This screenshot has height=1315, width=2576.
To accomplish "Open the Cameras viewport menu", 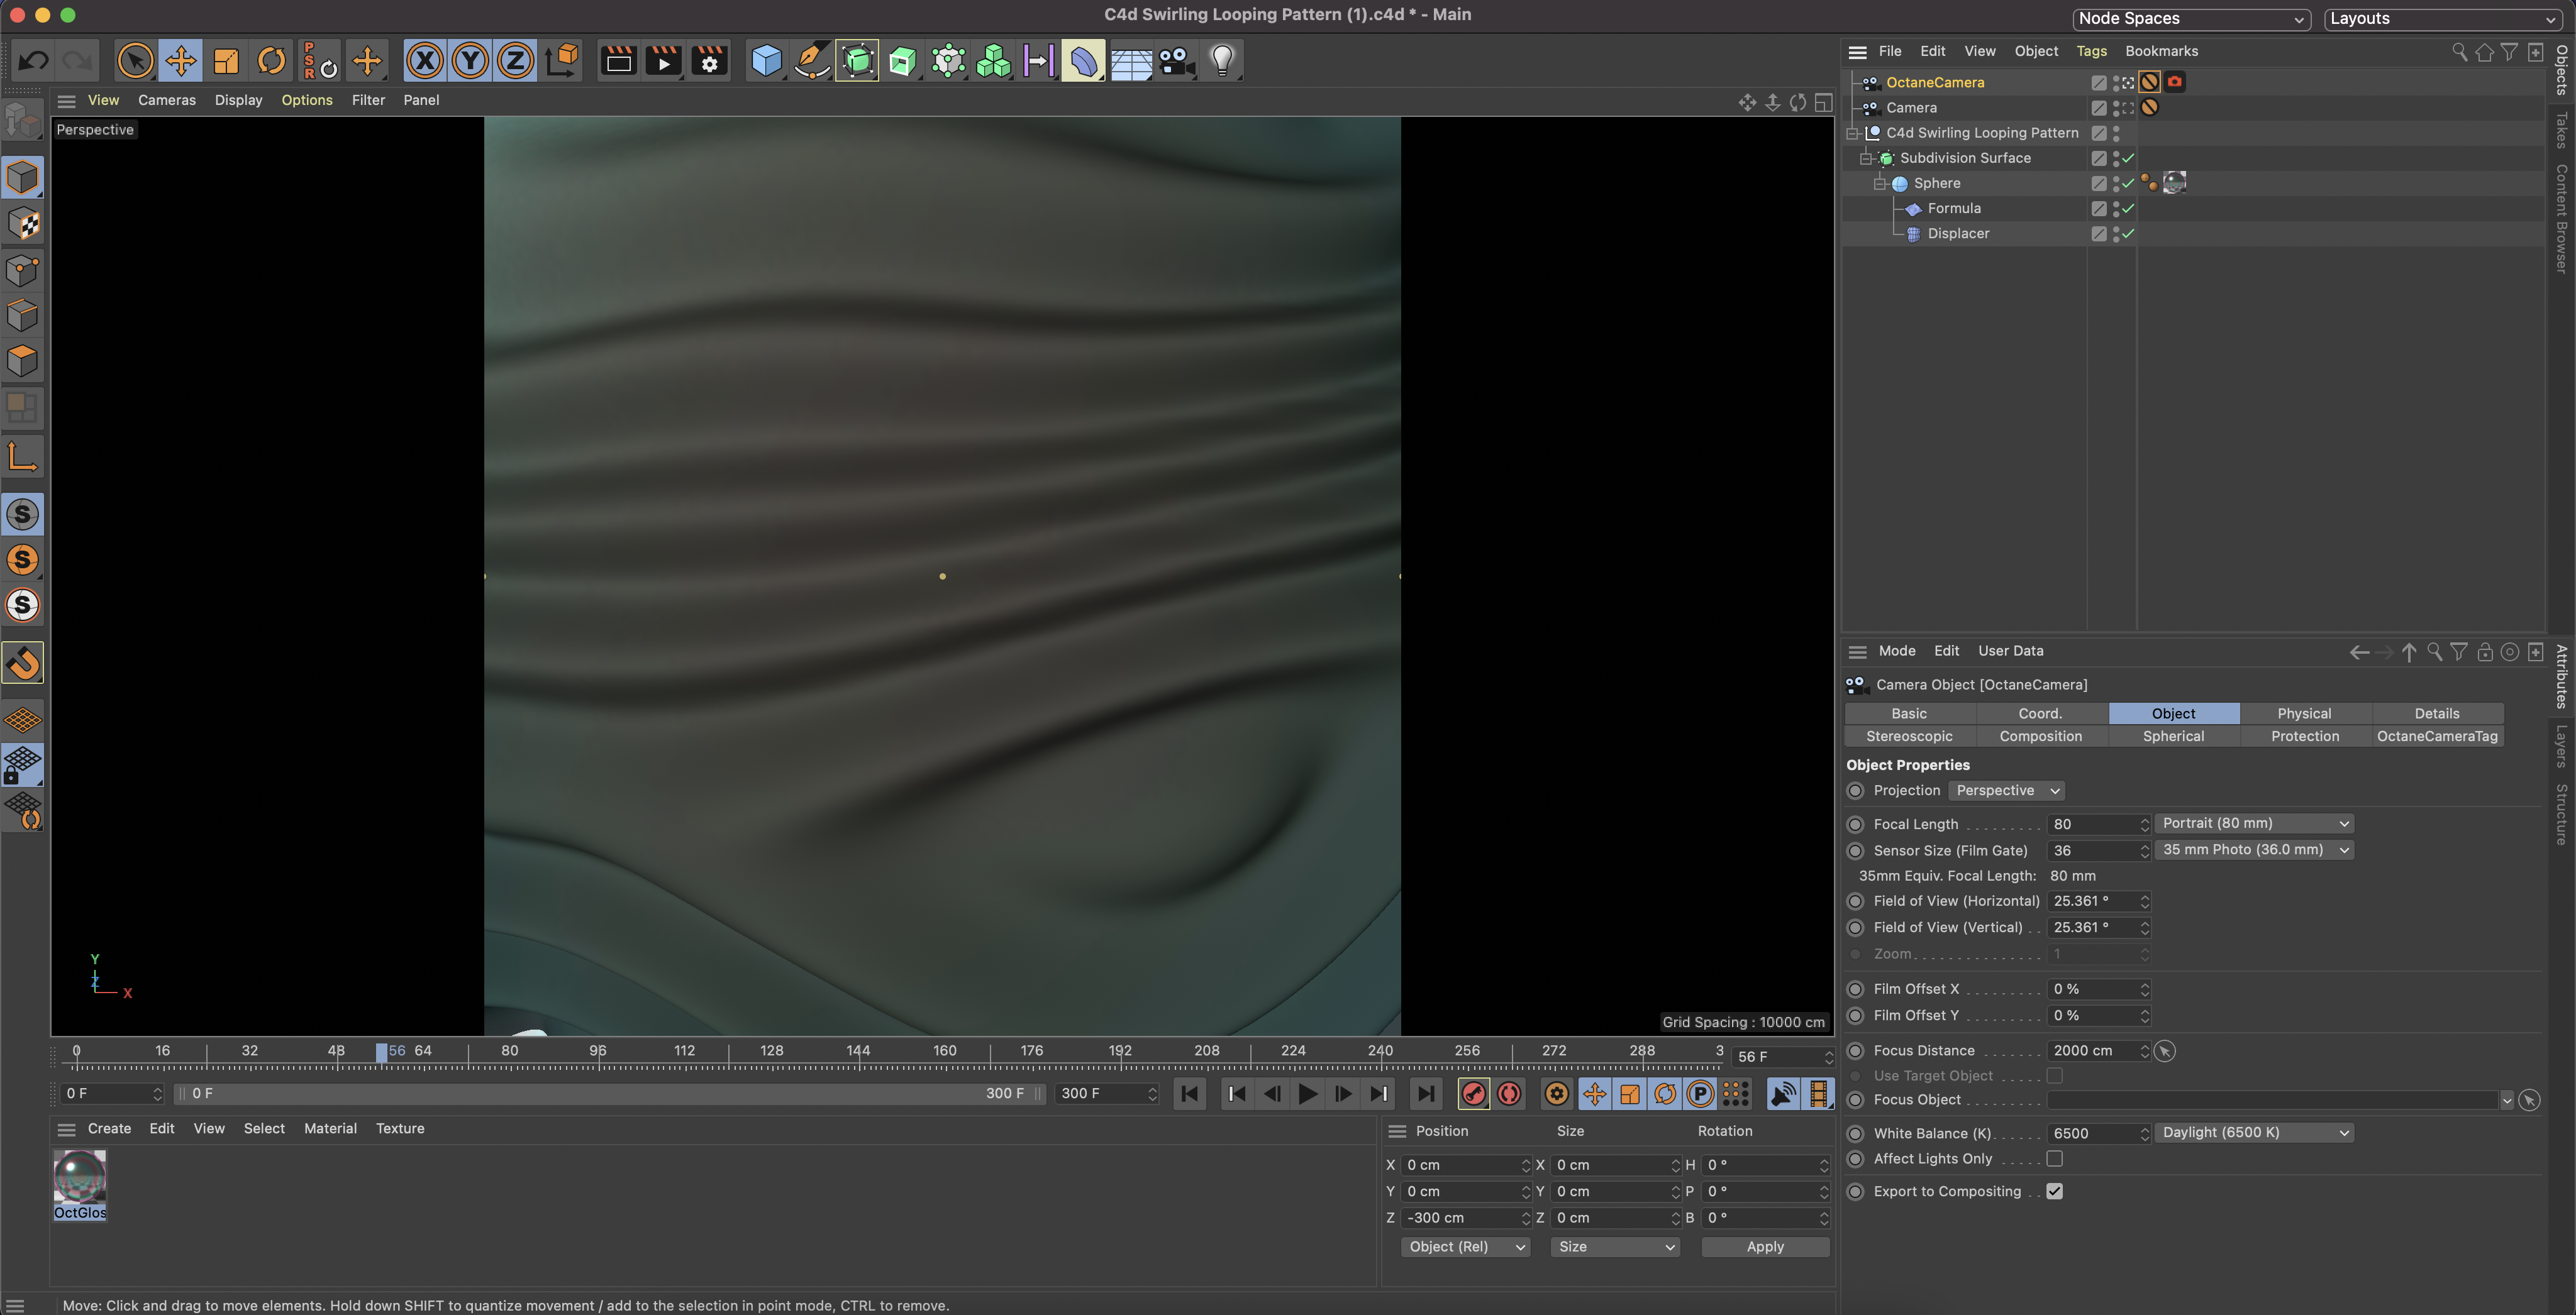I will [x=166, y=100].
